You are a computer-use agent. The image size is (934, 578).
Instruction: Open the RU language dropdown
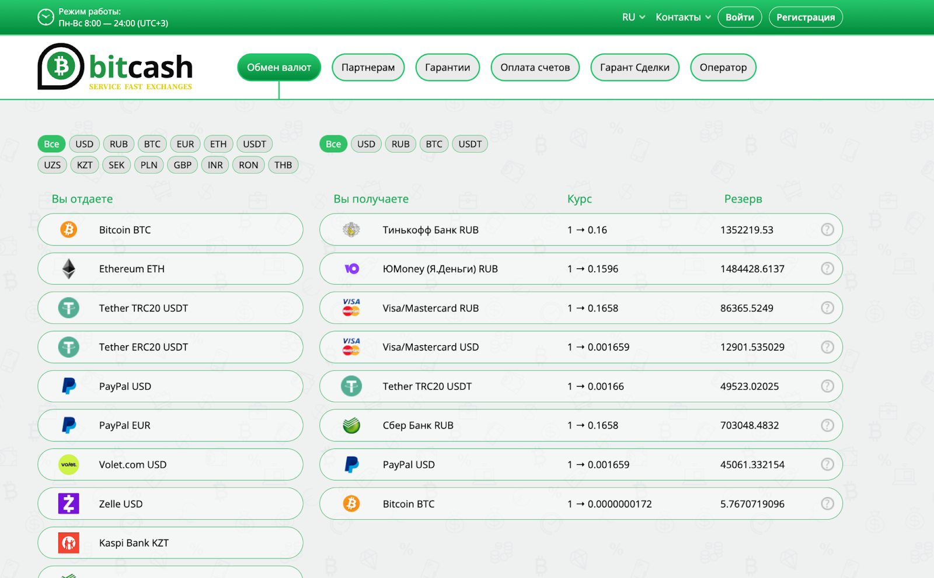[633, 17]
